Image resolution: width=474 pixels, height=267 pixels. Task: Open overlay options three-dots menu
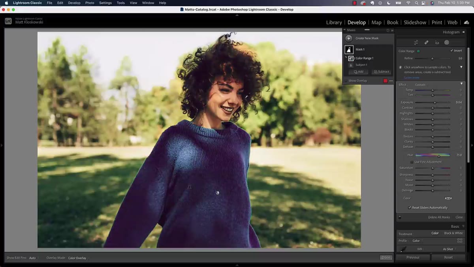(391, 81)
